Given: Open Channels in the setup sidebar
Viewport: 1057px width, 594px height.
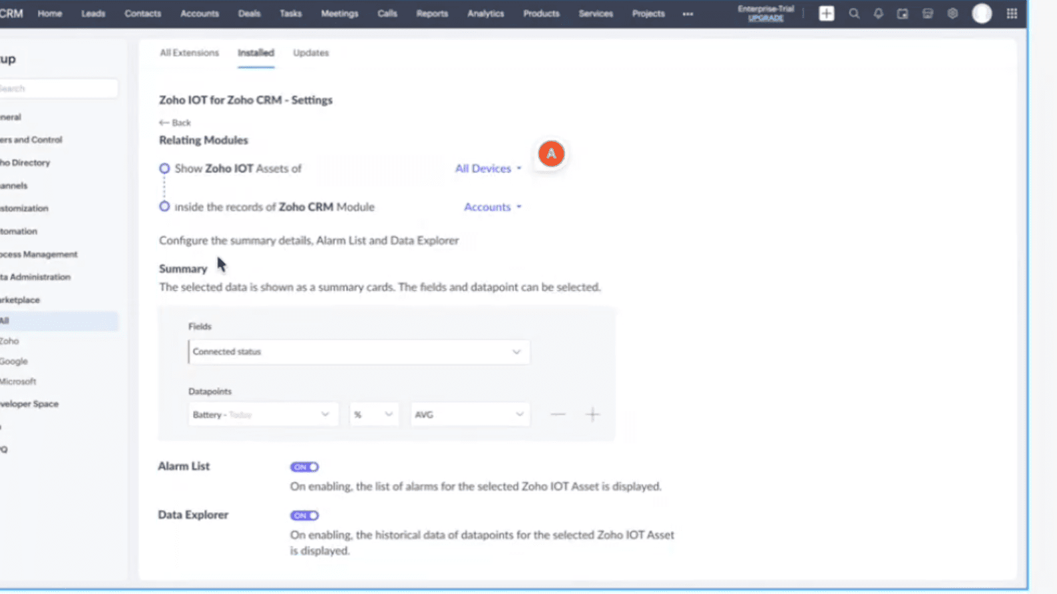Looking at the screenshot, I should [x=14, y=186].
